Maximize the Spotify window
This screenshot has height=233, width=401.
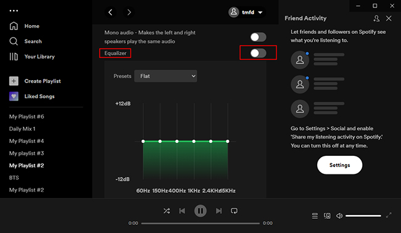coord(375,6)
